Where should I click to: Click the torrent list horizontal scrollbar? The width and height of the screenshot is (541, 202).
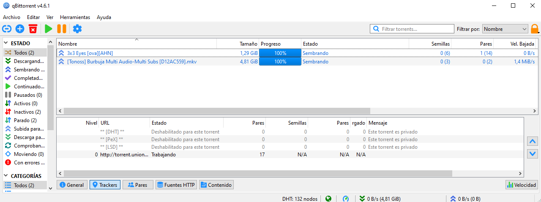pyautogui.click(x=216, y=111)
